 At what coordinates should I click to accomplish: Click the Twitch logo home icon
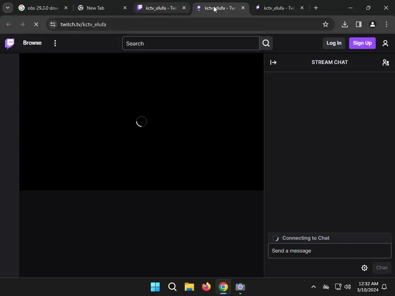pyautogui.click(x=10, y=43)
